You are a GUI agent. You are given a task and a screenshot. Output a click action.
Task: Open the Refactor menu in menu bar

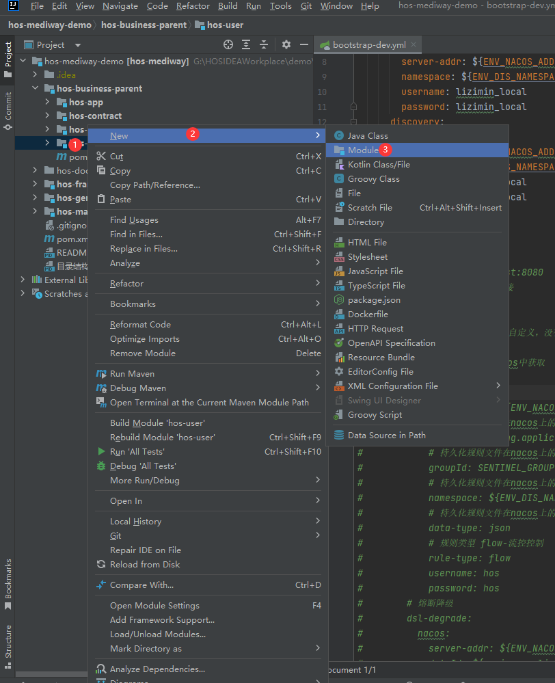point(193,6)
